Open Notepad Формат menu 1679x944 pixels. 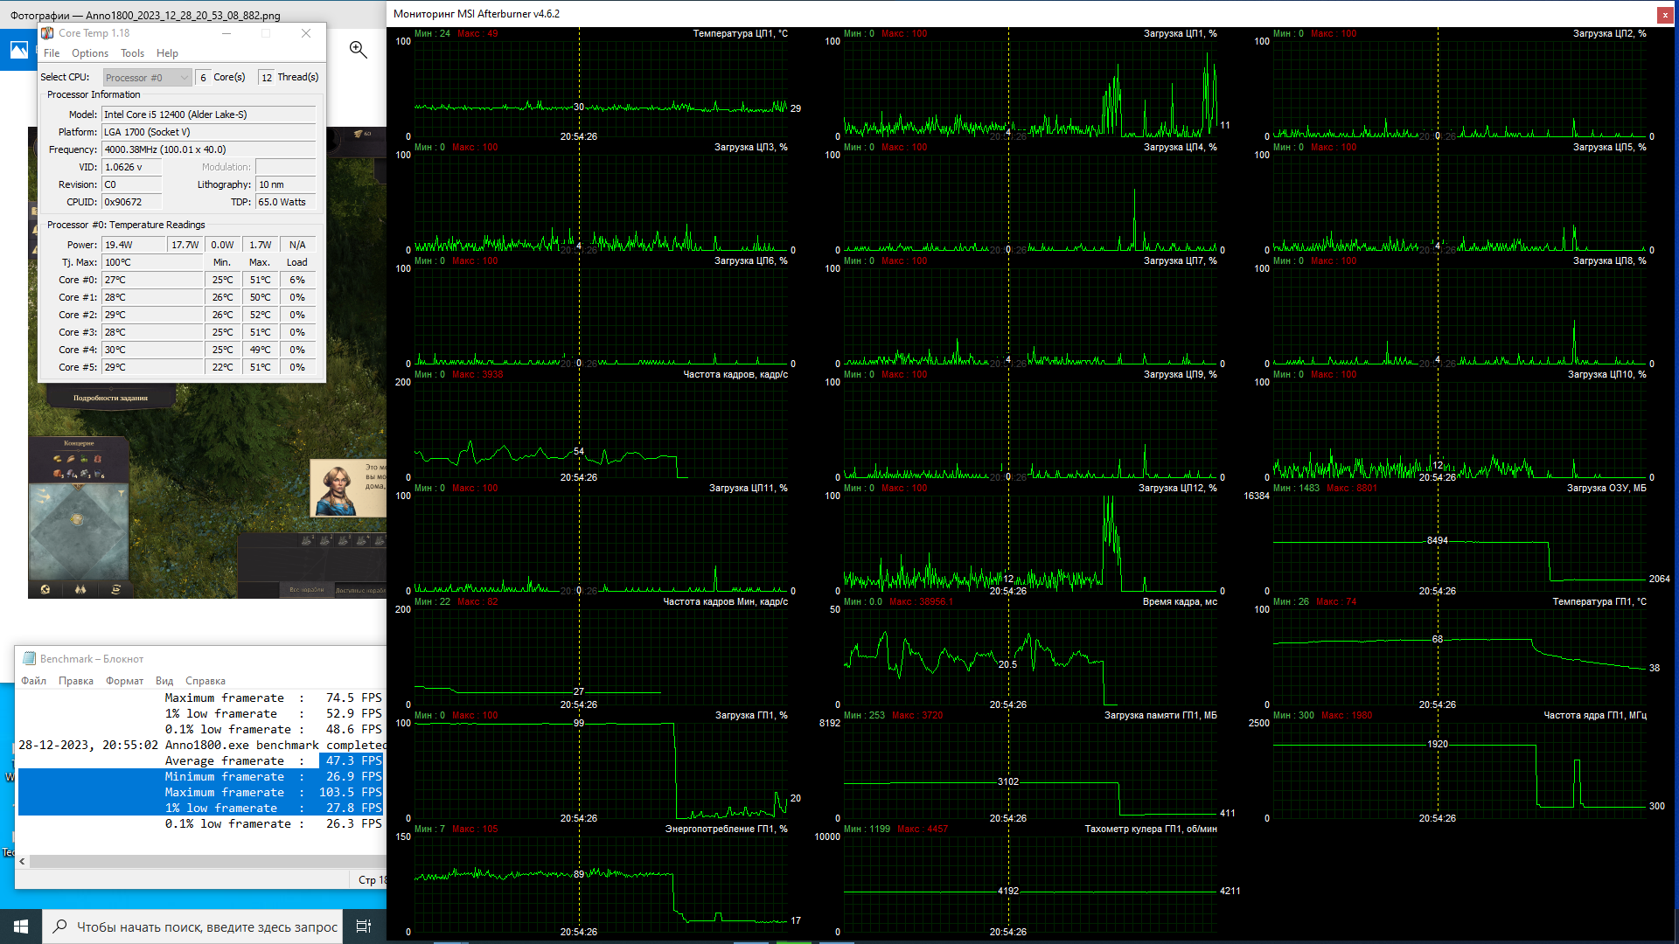[x=124, y=681]
